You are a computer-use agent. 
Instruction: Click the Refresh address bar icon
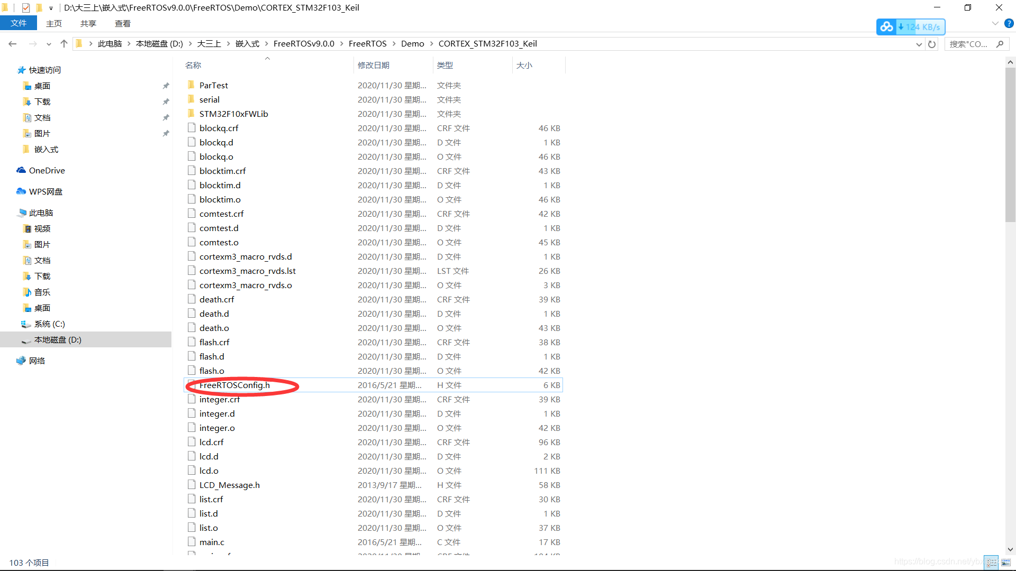tap(932, 44)
